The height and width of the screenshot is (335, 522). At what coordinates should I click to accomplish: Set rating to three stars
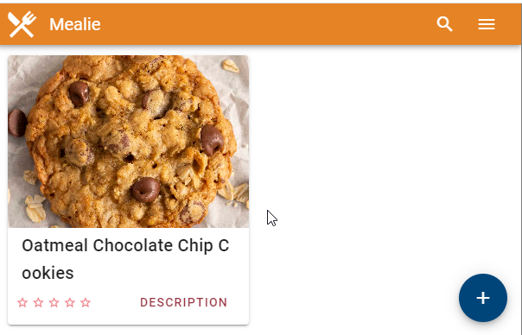click(x=54, y=302)
